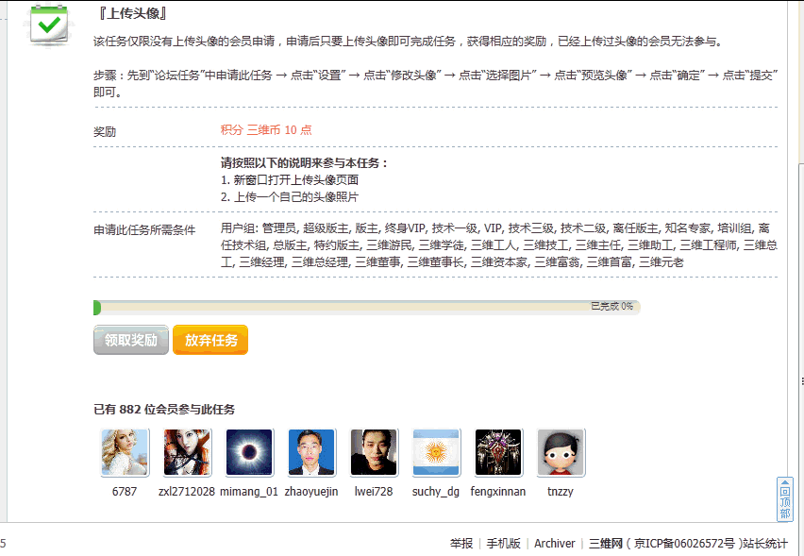The height and width of the screenshot is (556, 804).
Task: Open avatar thumbnail of user 6787
Action: click(x=126, y=452)
